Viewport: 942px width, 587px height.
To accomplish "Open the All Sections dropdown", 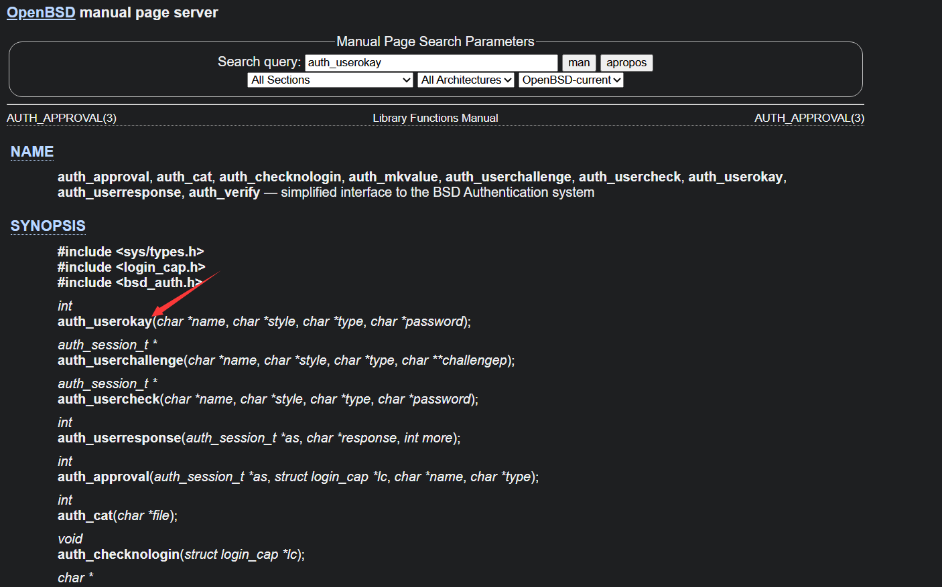I will 330,80.
